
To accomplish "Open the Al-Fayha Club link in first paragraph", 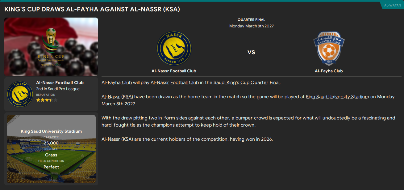I will tap(117, 83).
